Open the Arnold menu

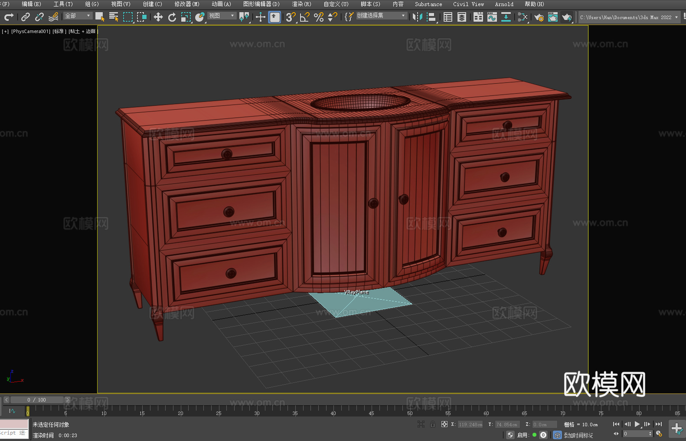(x=504, y=4)
